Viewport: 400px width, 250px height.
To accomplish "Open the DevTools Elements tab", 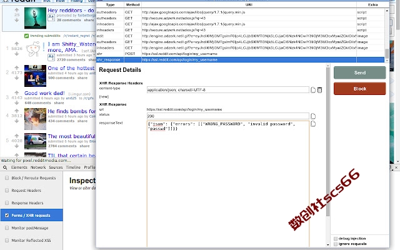I will pos(19,167).
